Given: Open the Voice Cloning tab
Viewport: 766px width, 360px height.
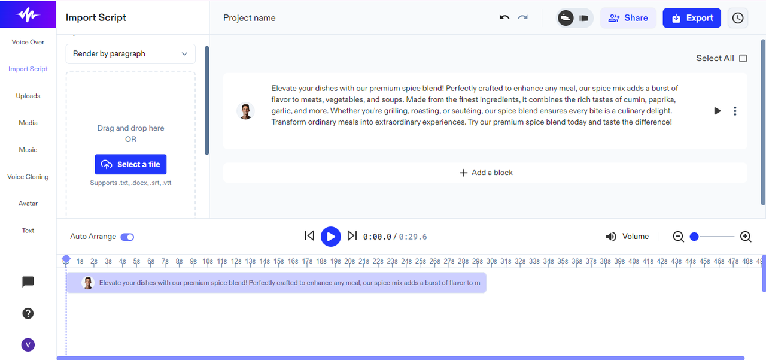Looking at the screenshot, I should point(28,177).
